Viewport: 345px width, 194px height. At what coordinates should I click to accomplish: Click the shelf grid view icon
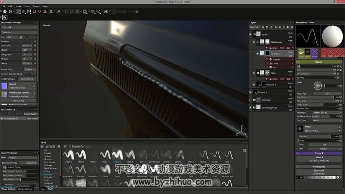(x=244, y=150)
